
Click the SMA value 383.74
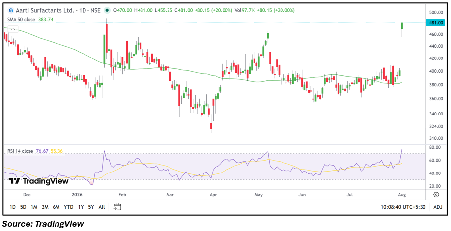tap(46, 20)
